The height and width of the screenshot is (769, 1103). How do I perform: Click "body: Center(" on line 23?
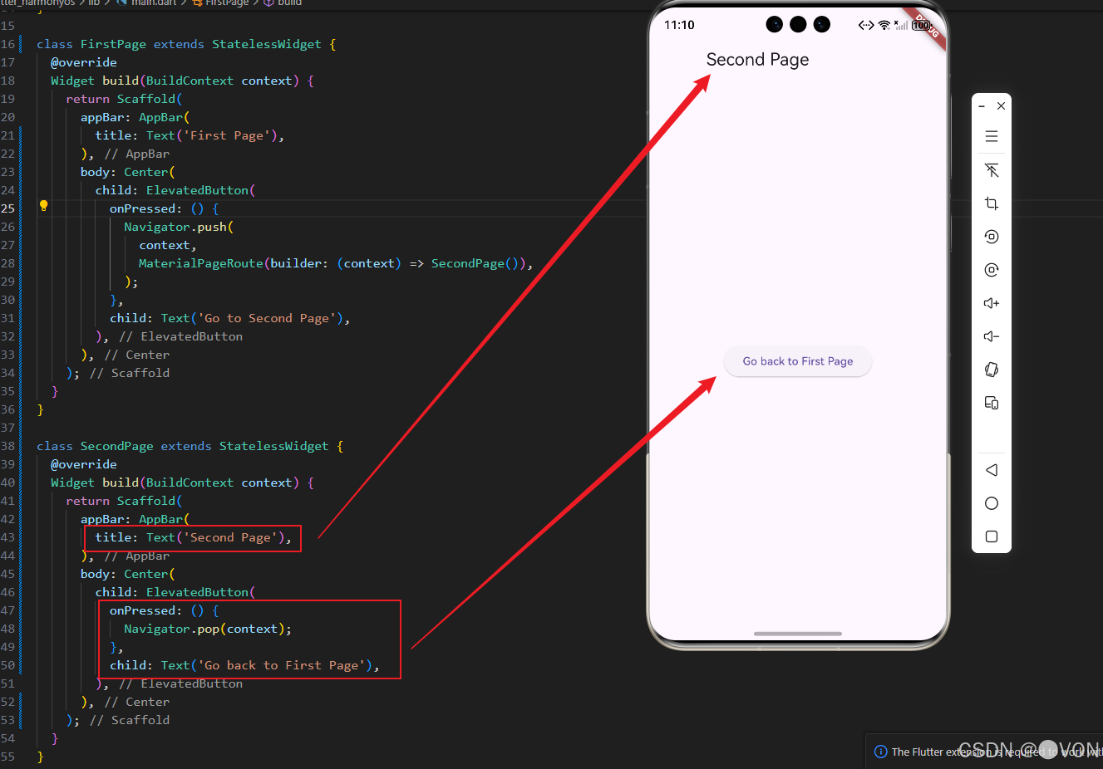[128, 172]
